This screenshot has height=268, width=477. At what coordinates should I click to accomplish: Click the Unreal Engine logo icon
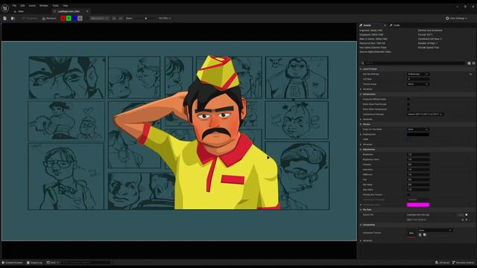5,8
